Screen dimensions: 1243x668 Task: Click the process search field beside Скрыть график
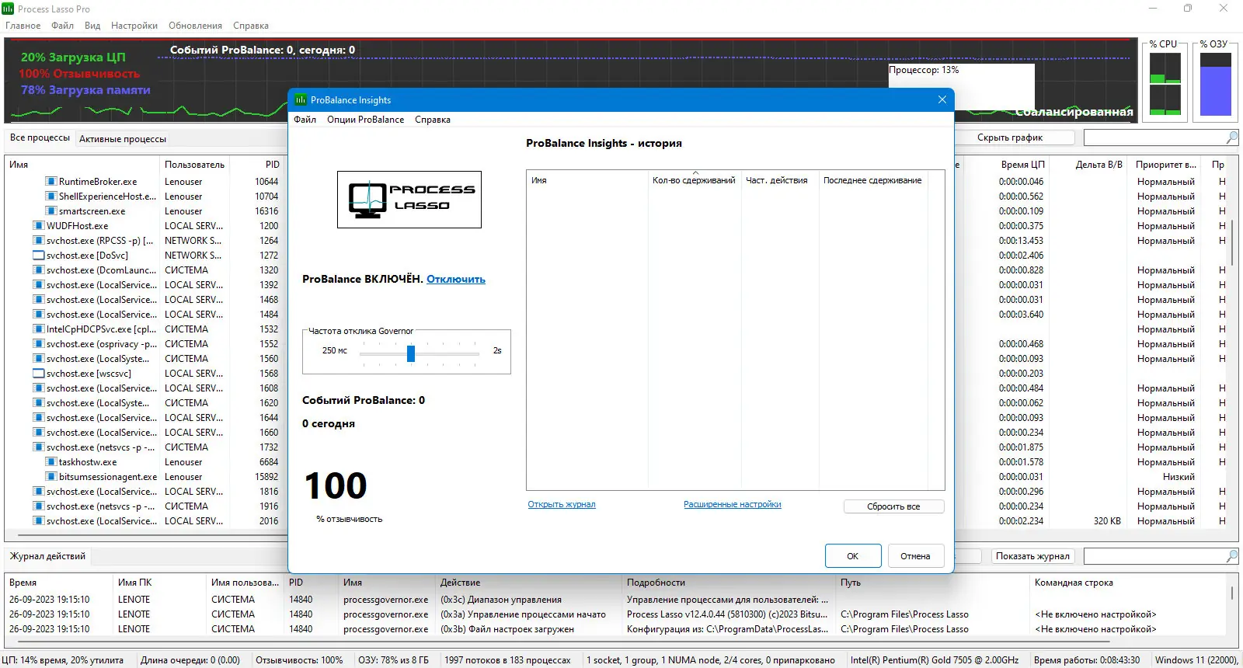pyautogui.click(x=1154, y=137)
